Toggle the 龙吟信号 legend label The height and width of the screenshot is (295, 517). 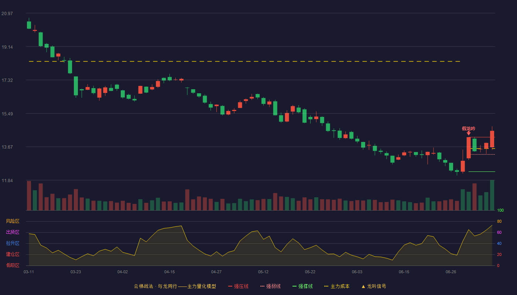pos(377,286)
